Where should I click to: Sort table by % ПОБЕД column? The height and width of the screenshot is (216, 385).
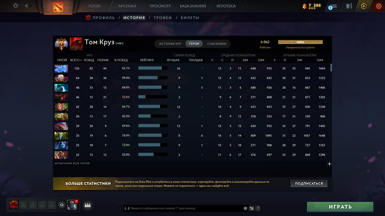click(x=121, y=60)
